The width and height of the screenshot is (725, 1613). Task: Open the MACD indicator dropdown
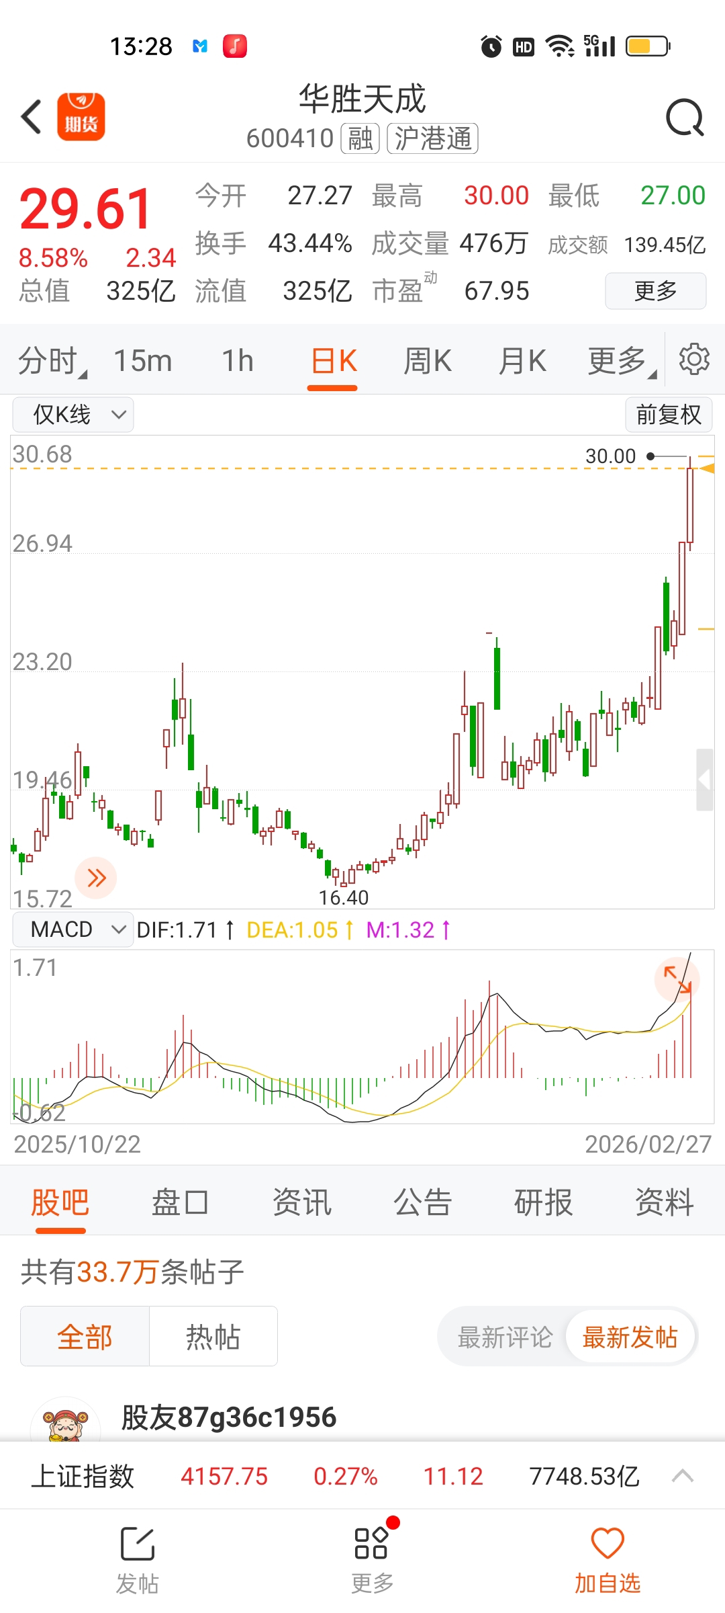point(73,929)
